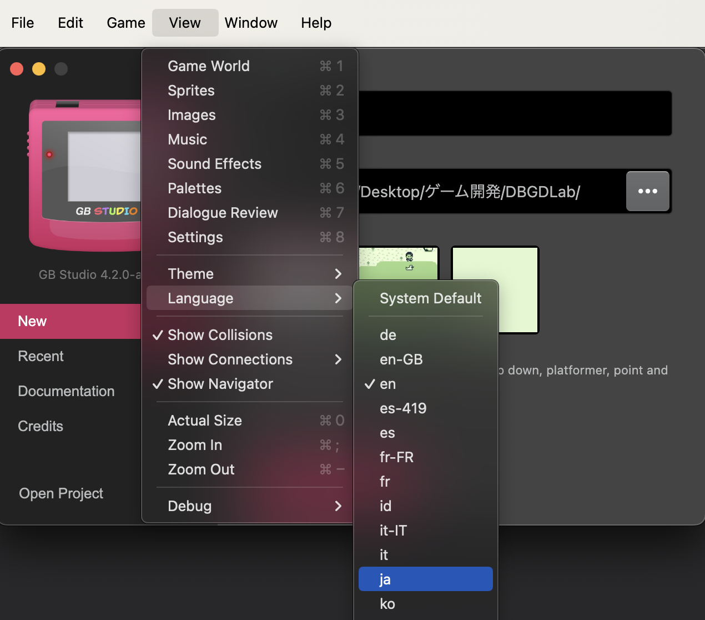Open Palettes view
Viewport: 705px width, 620px height.
[x=250, y=188]
